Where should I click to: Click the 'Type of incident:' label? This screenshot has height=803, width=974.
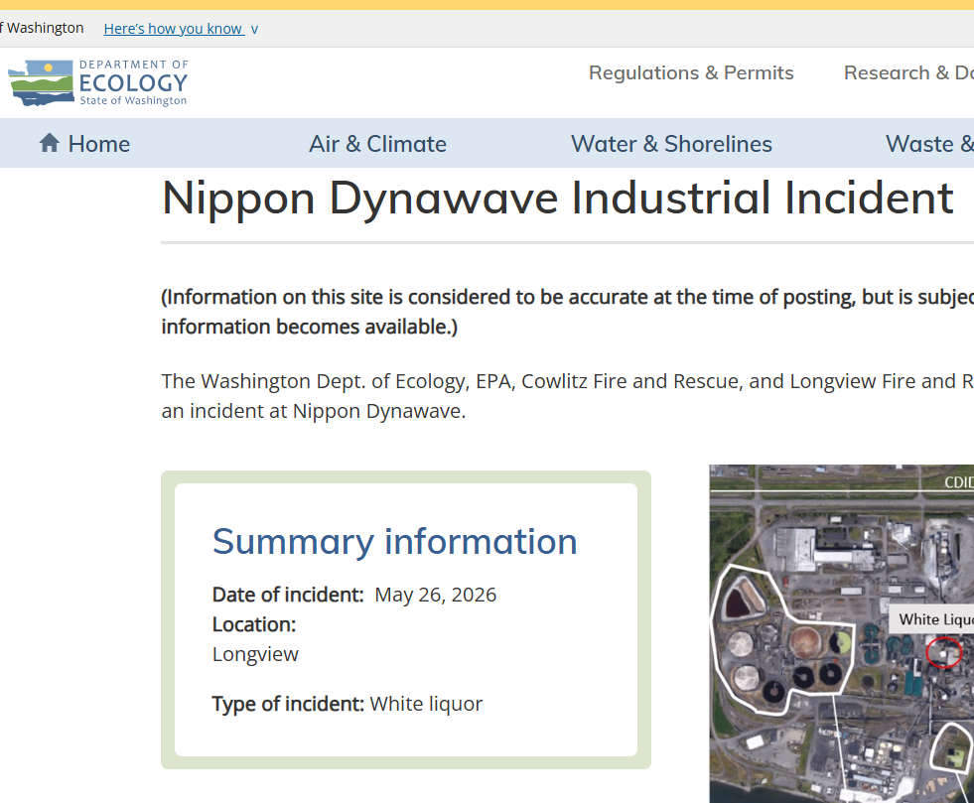click(288, 704)
